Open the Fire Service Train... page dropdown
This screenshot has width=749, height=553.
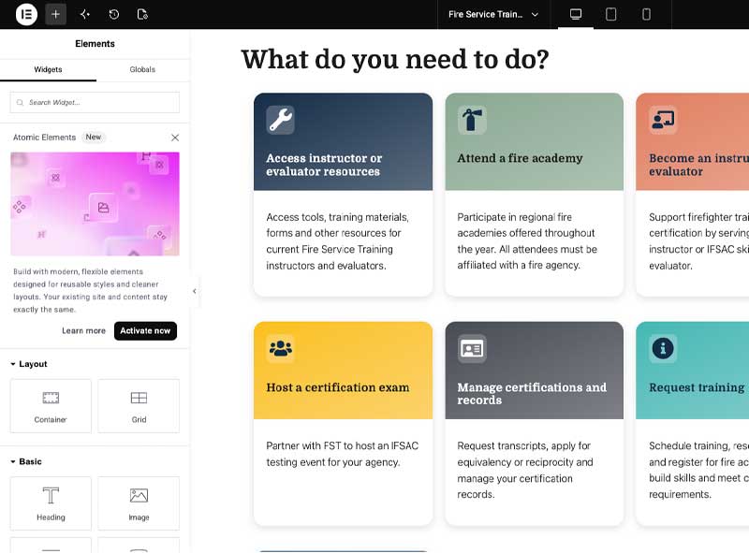coord(493,14)
